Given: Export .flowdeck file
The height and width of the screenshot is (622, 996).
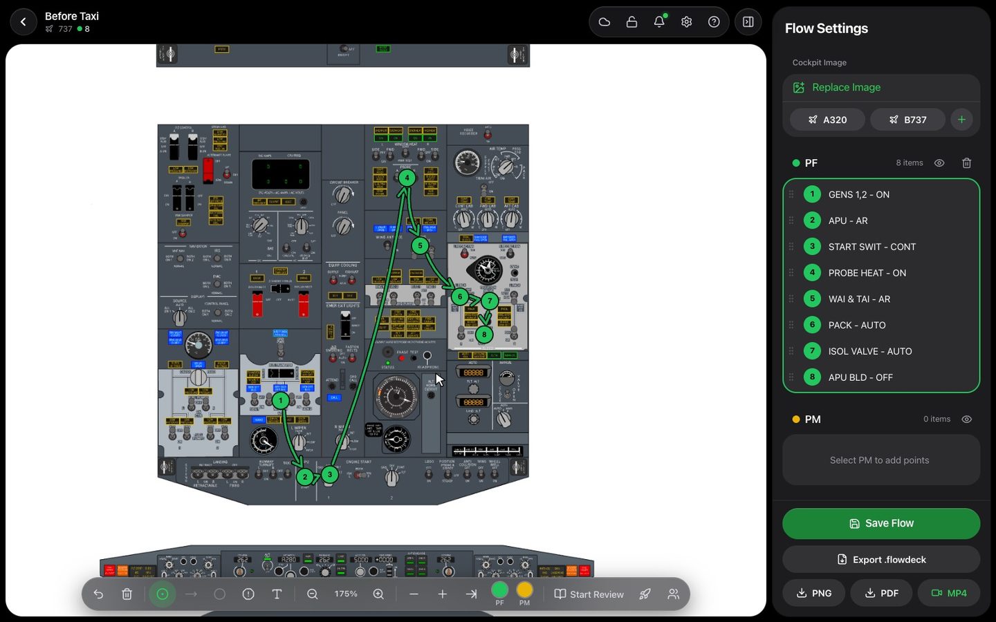Looking at the screenshot, I should (x=881, y=560).
